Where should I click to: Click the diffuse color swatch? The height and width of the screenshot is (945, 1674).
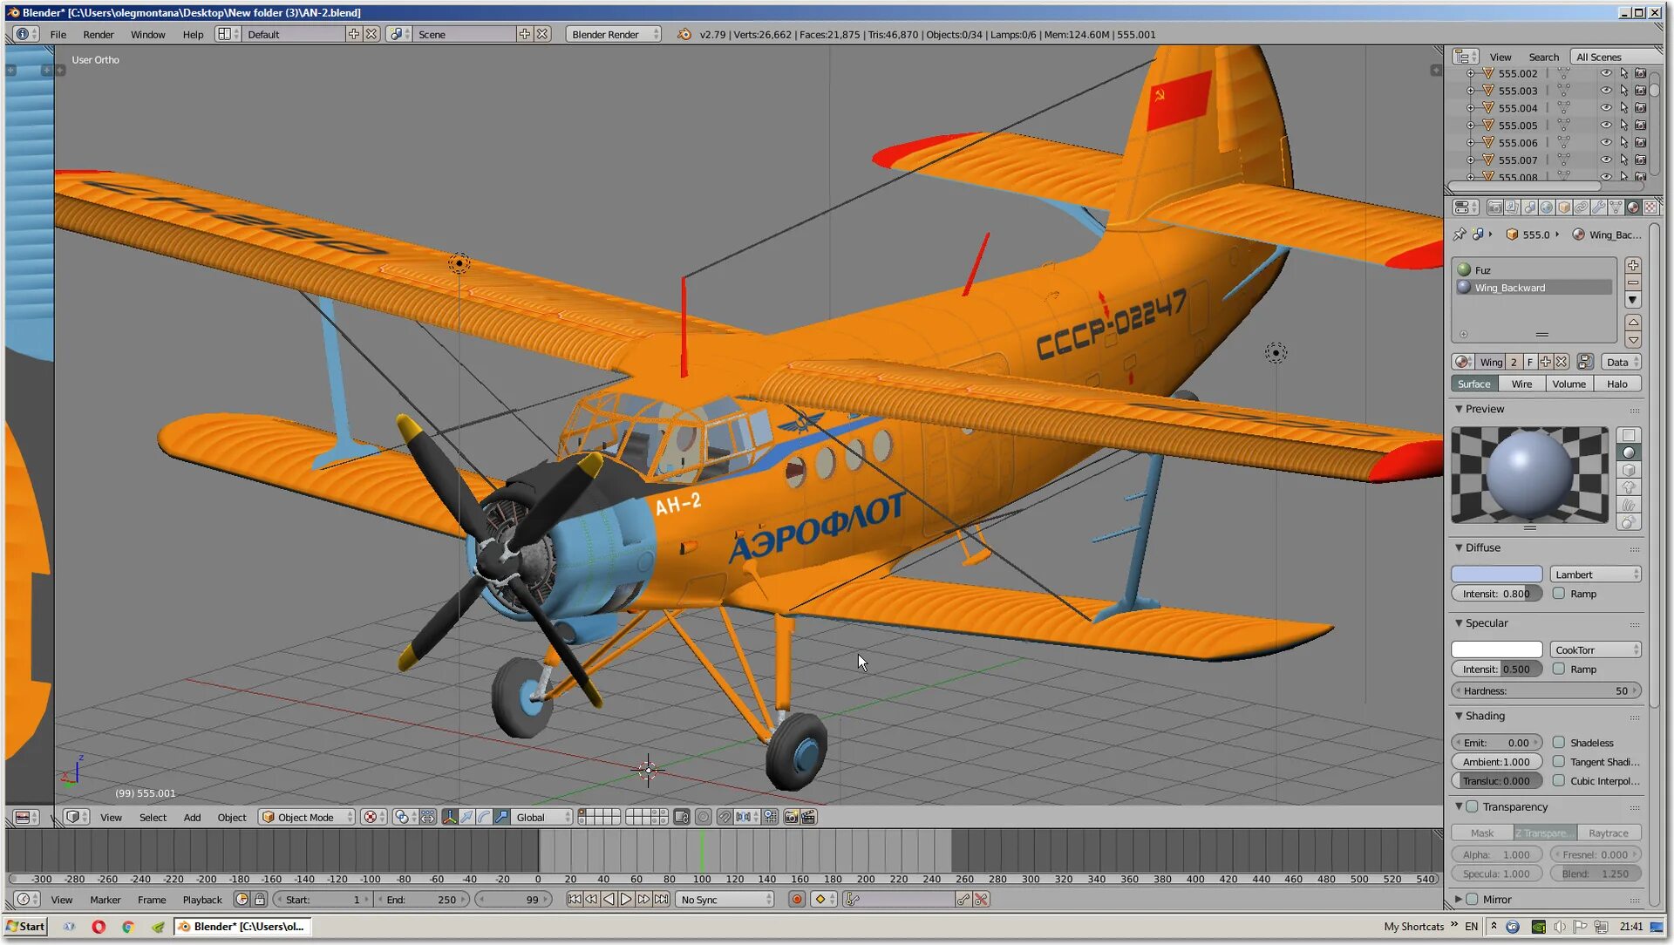[1496, 574]
